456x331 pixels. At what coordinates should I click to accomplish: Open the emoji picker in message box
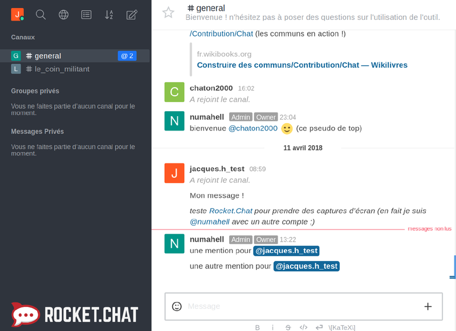tap(177, 306)
